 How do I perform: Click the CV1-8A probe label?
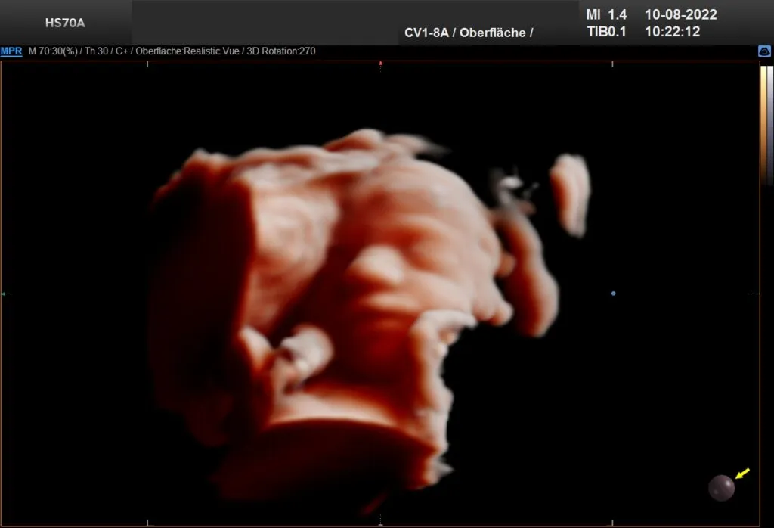tap(426, 33)
